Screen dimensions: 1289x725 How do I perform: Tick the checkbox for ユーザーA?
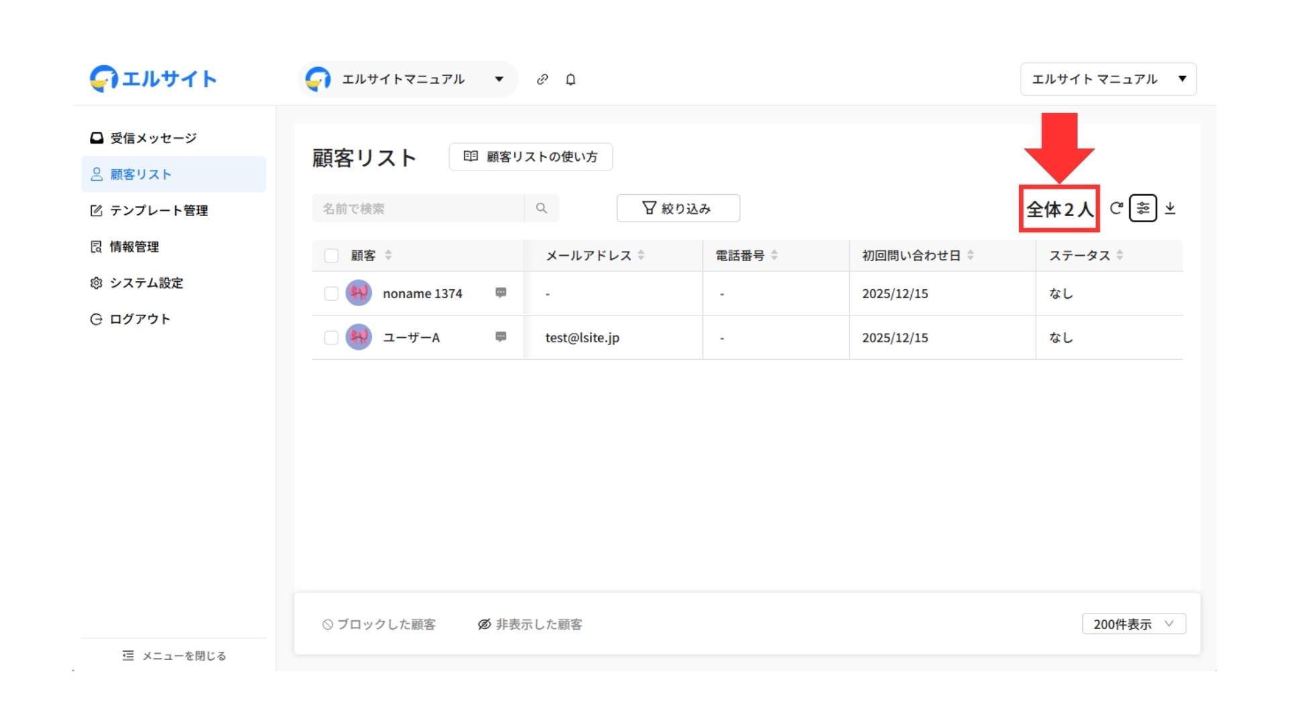(x=331, y=338)
